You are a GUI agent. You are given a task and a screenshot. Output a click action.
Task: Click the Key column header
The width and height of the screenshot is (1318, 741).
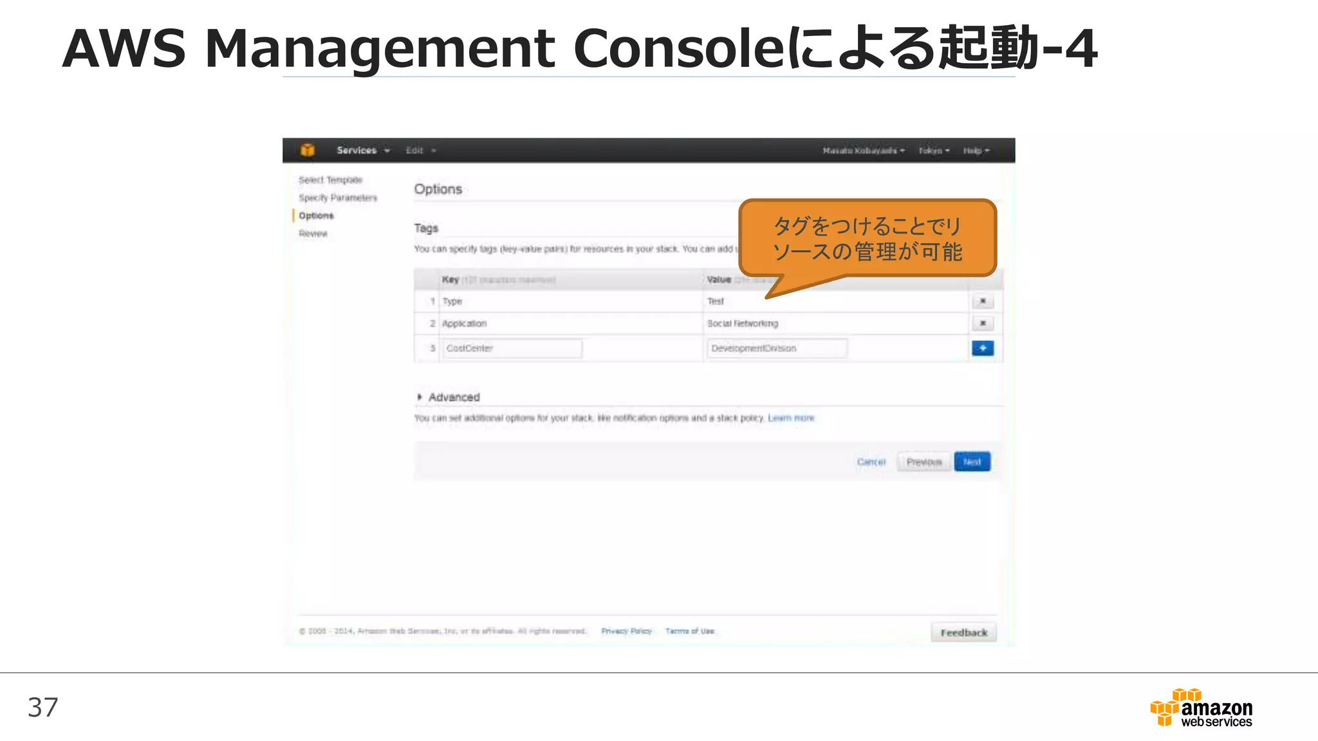(571, 280)
